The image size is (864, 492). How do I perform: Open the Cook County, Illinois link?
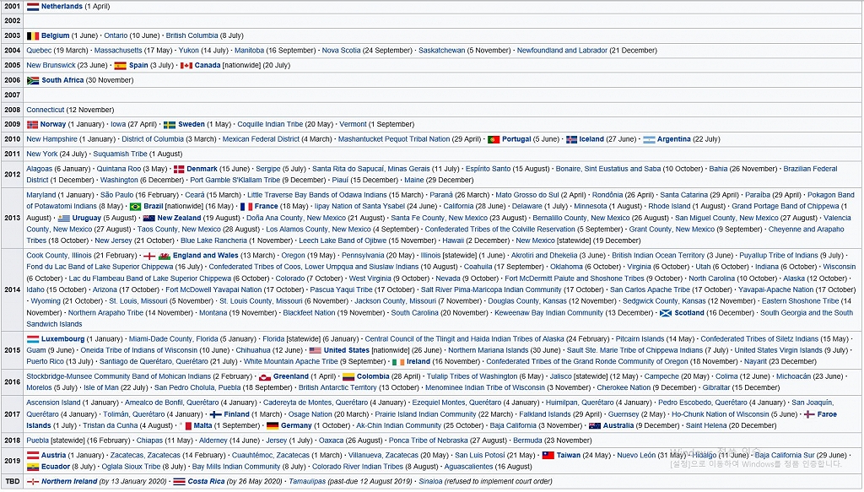pyautogui.click(x=59, y=256)
